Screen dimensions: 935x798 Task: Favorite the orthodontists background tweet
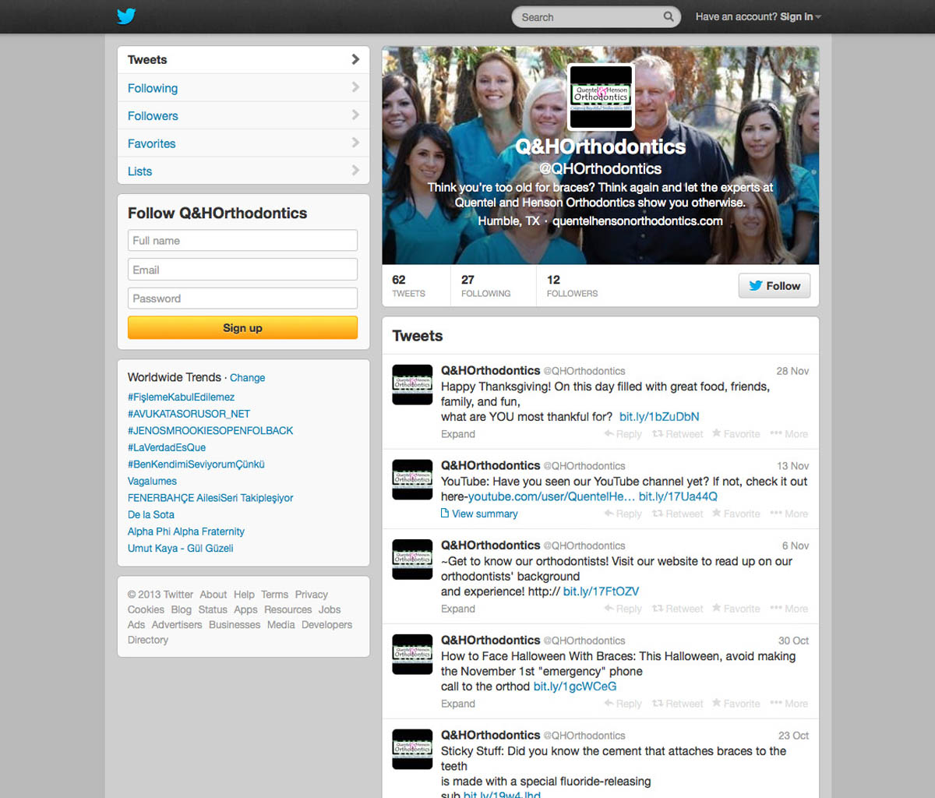click(736, 609)
